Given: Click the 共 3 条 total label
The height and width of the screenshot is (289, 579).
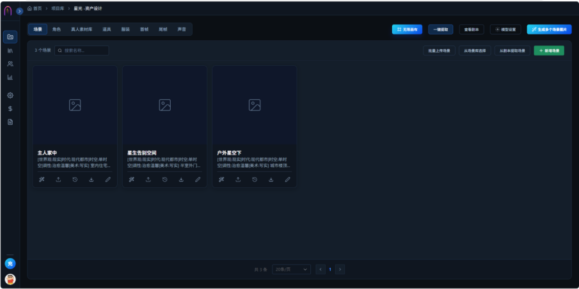Looking at the screenshot, I should [x=260, y=269].
